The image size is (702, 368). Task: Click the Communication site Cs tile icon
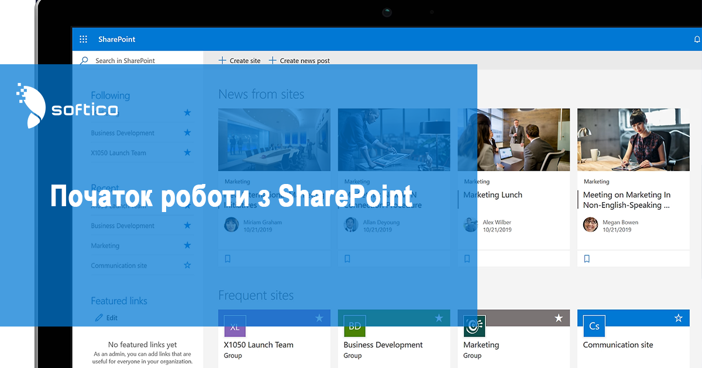pos(594,326)
